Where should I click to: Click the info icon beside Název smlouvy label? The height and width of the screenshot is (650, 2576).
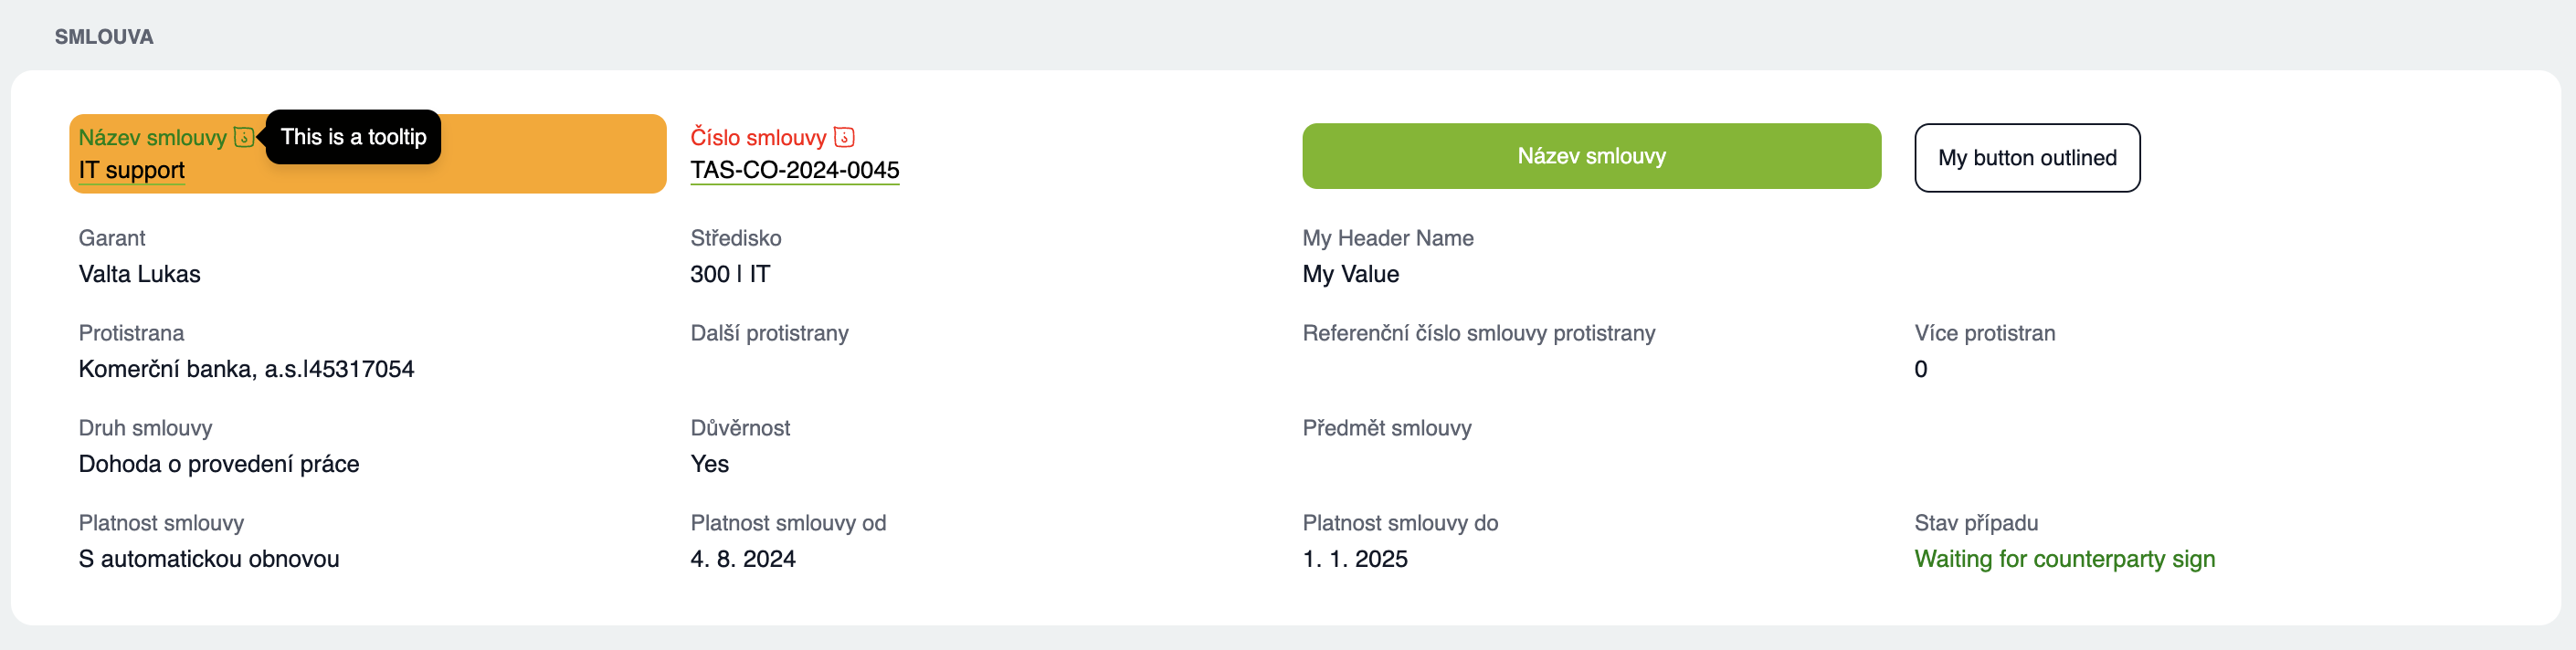tap(243, 137)
